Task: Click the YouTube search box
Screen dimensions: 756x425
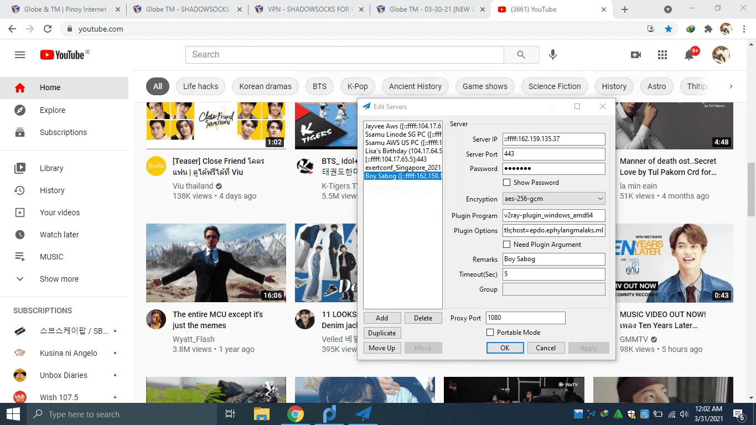Action: pyautogui.click(x=345, y=55)
